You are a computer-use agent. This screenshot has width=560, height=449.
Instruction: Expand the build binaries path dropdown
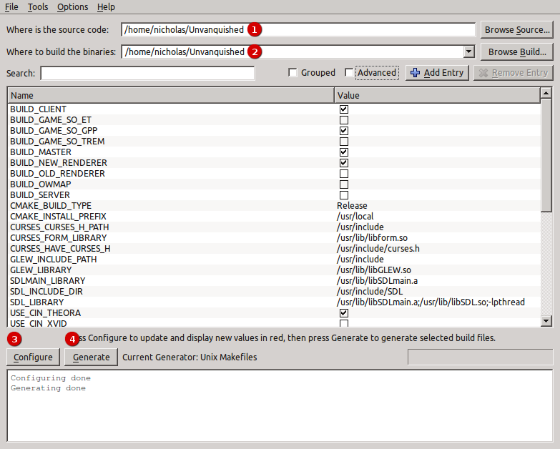pyautogui.click(x=468, y=51)
